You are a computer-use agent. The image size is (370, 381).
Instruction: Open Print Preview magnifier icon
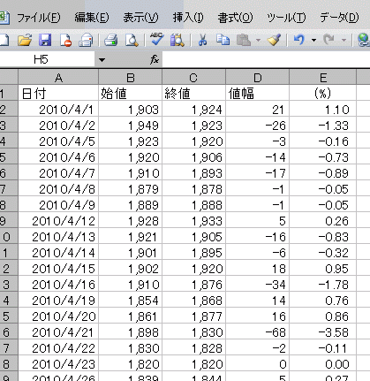click(132, 40)
